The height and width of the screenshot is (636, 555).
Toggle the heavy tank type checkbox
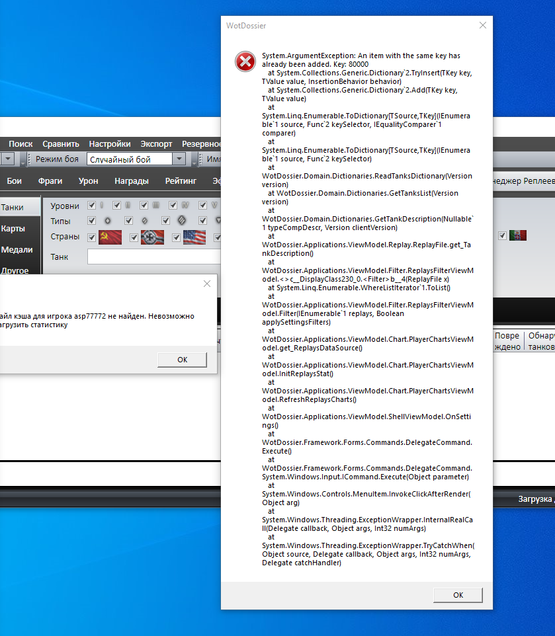(x=165, y=221)
